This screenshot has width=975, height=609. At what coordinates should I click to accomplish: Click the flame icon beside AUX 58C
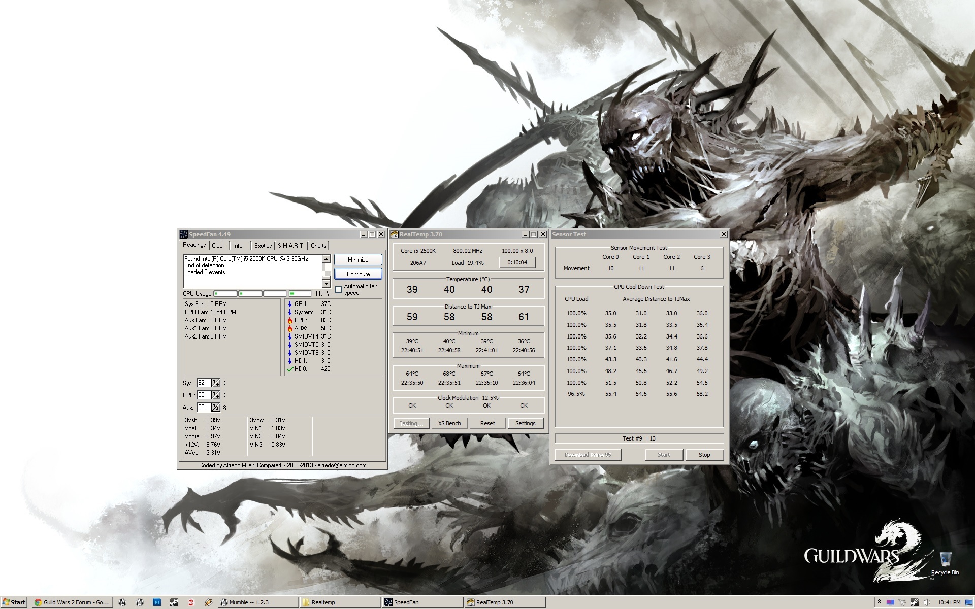click(x=290, y=328)
